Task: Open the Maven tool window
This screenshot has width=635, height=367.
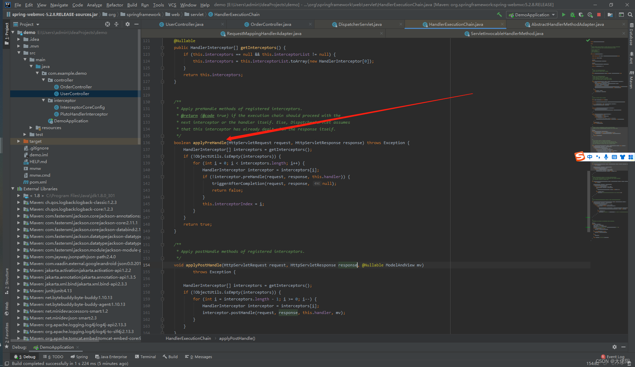Action: pyautogui.click(x=631, y=80)
